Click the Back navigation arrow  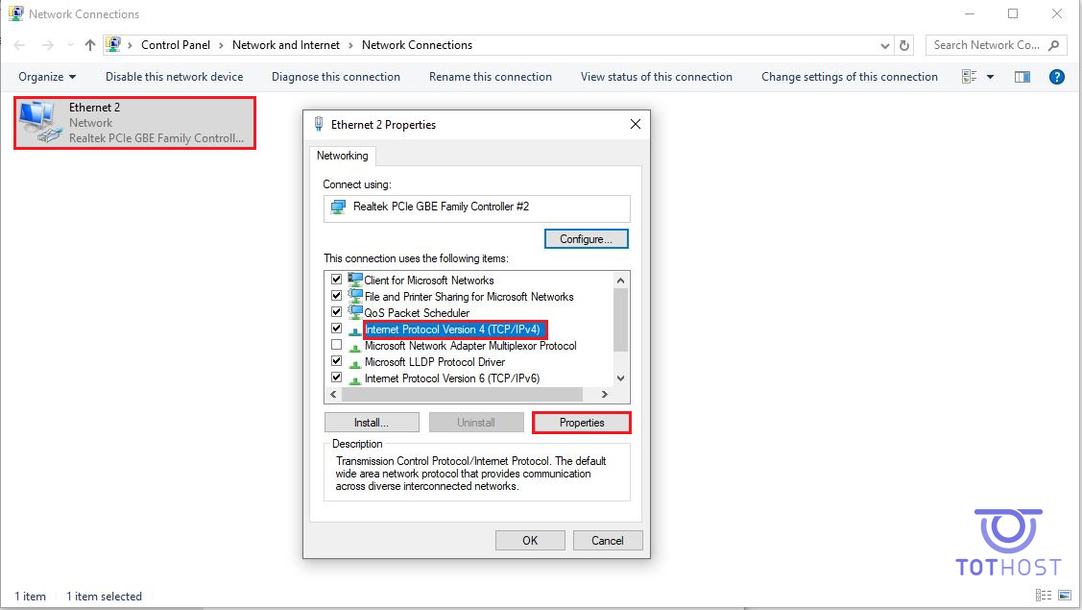coord(20,45)
